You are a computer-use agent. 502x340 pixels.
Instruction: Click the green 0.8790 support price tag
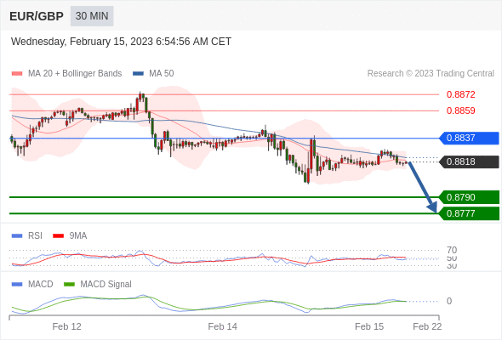pos(469,197)
